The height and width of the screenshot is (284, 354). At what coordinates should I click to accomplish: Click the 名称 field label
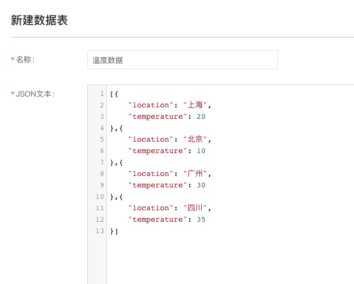tap(23, 60)
